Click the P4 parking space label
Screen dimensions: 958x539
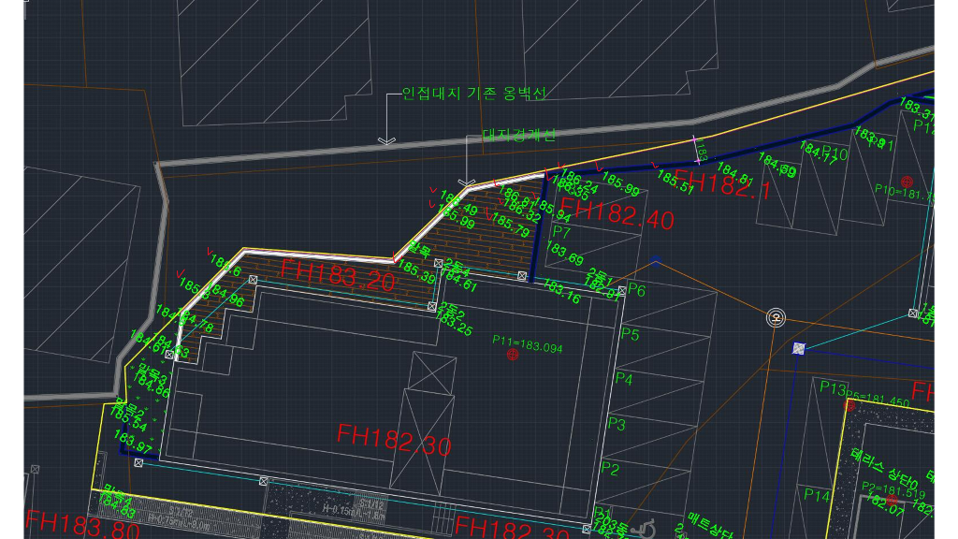(x=623, y=379)
